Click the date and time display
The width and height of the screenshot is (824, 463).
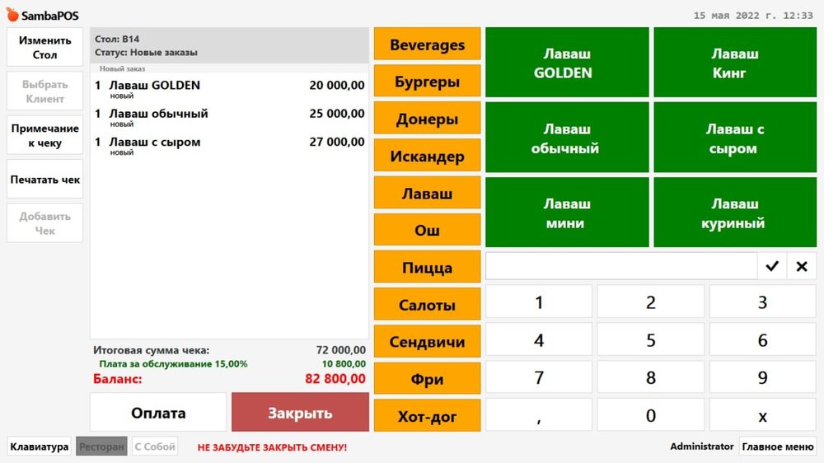pyautogui.click(x=753, y=15)
